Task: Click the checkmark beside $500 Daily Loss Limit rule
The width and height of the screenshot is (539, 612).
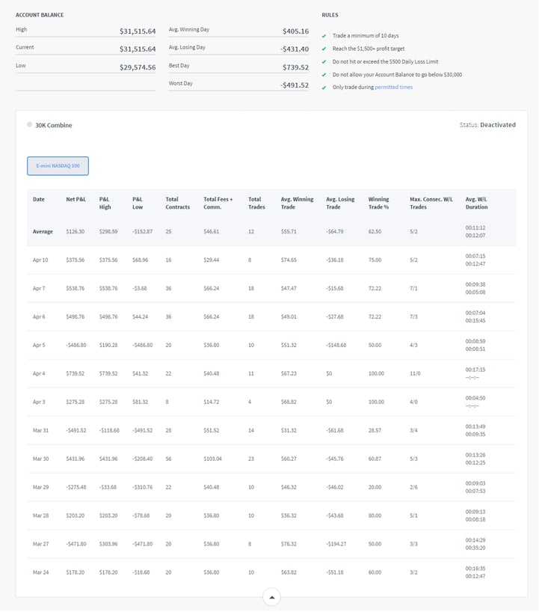Action: coord(324,61)
